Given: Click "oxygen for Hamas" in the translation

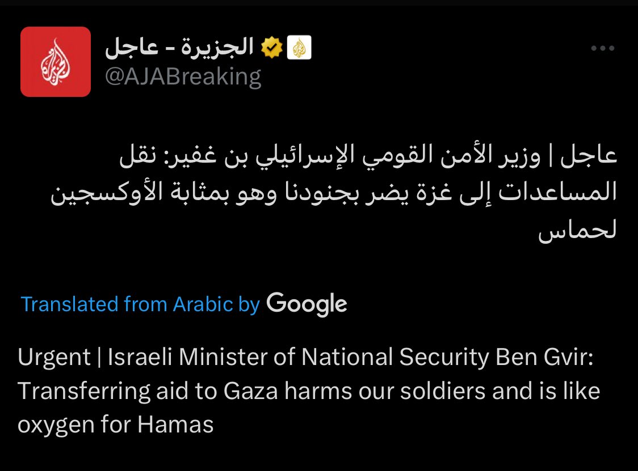Looking at the screenshot, I should (116, 425).
